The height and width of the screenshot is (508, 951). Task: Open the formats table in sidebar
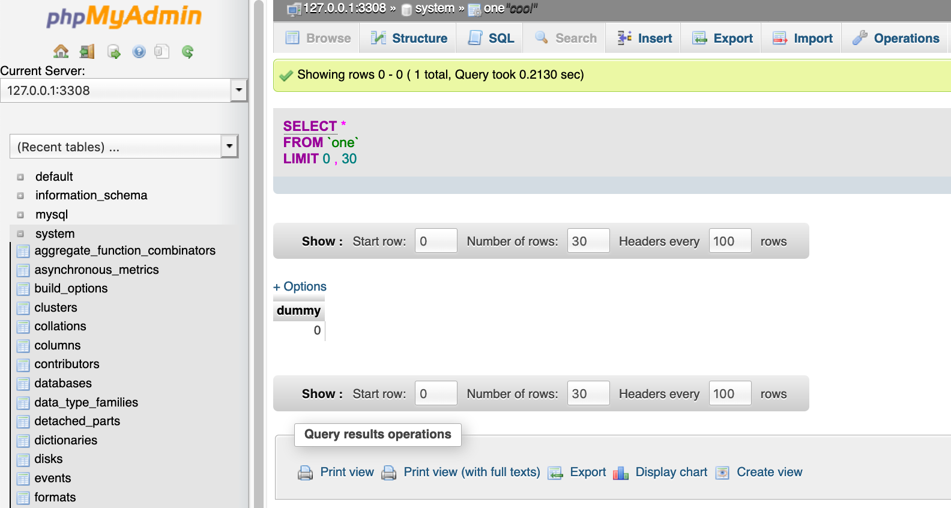(x=55, y=497)
